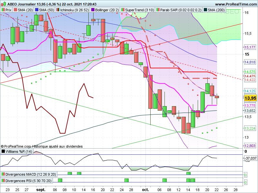Click the Parab SAR legend icon
Image resolution: width=258 pixels, height=193 pixels.
[158, 10]
